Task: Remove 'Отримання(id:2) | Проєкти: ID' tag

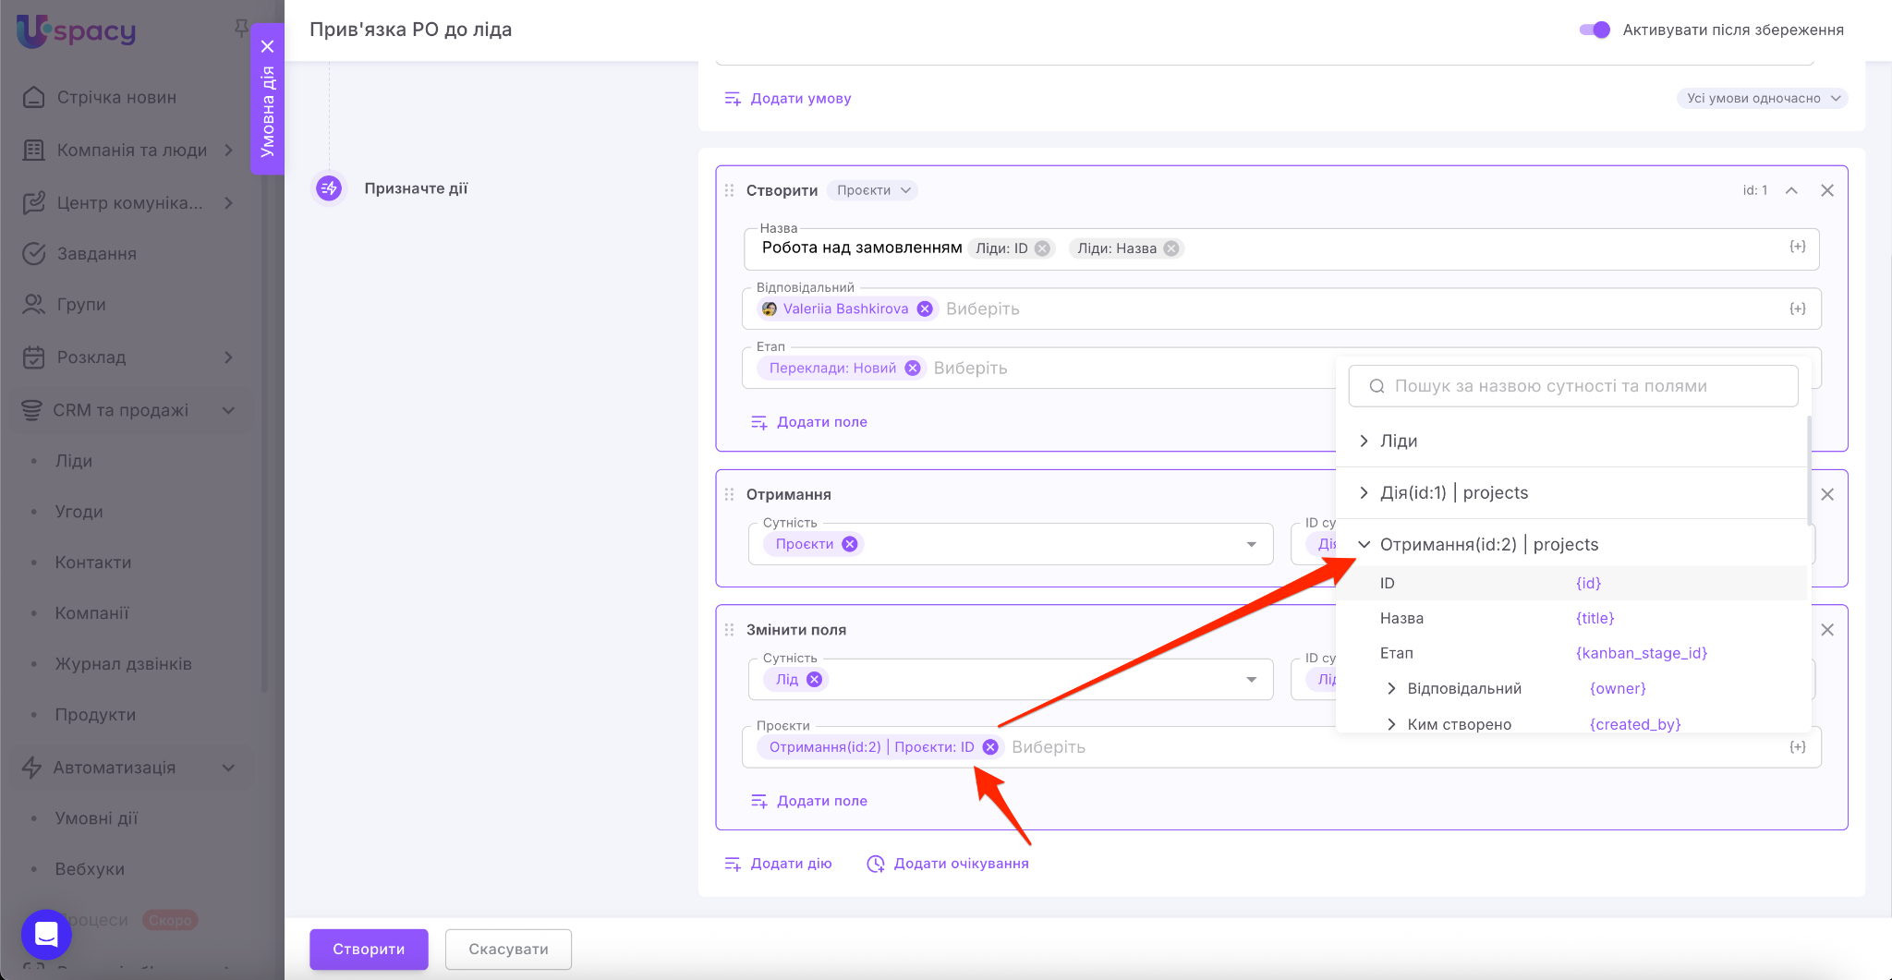Action: 990,747
